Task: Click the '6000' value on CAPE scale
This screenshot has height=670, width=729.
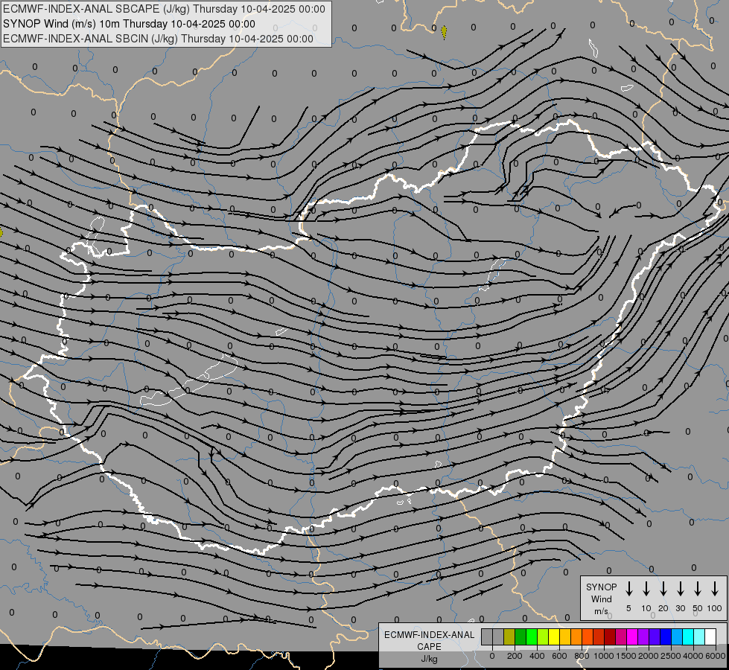Action: tap(716, 656)
